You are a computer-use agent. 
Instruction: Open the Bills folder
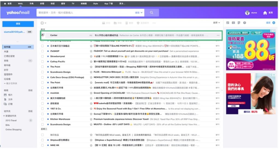click(x=7, y=125)
